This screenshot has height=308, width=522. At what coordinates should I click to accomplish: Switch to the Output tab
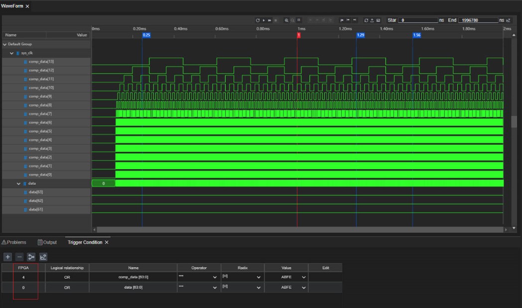47,242
